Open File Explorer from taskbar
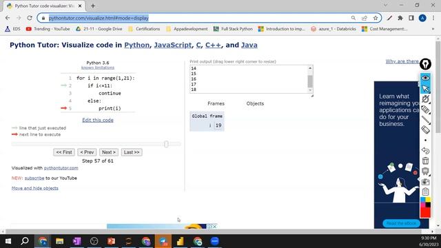The height and width of the screenshot is (248, 441). (x=59, y=241)
